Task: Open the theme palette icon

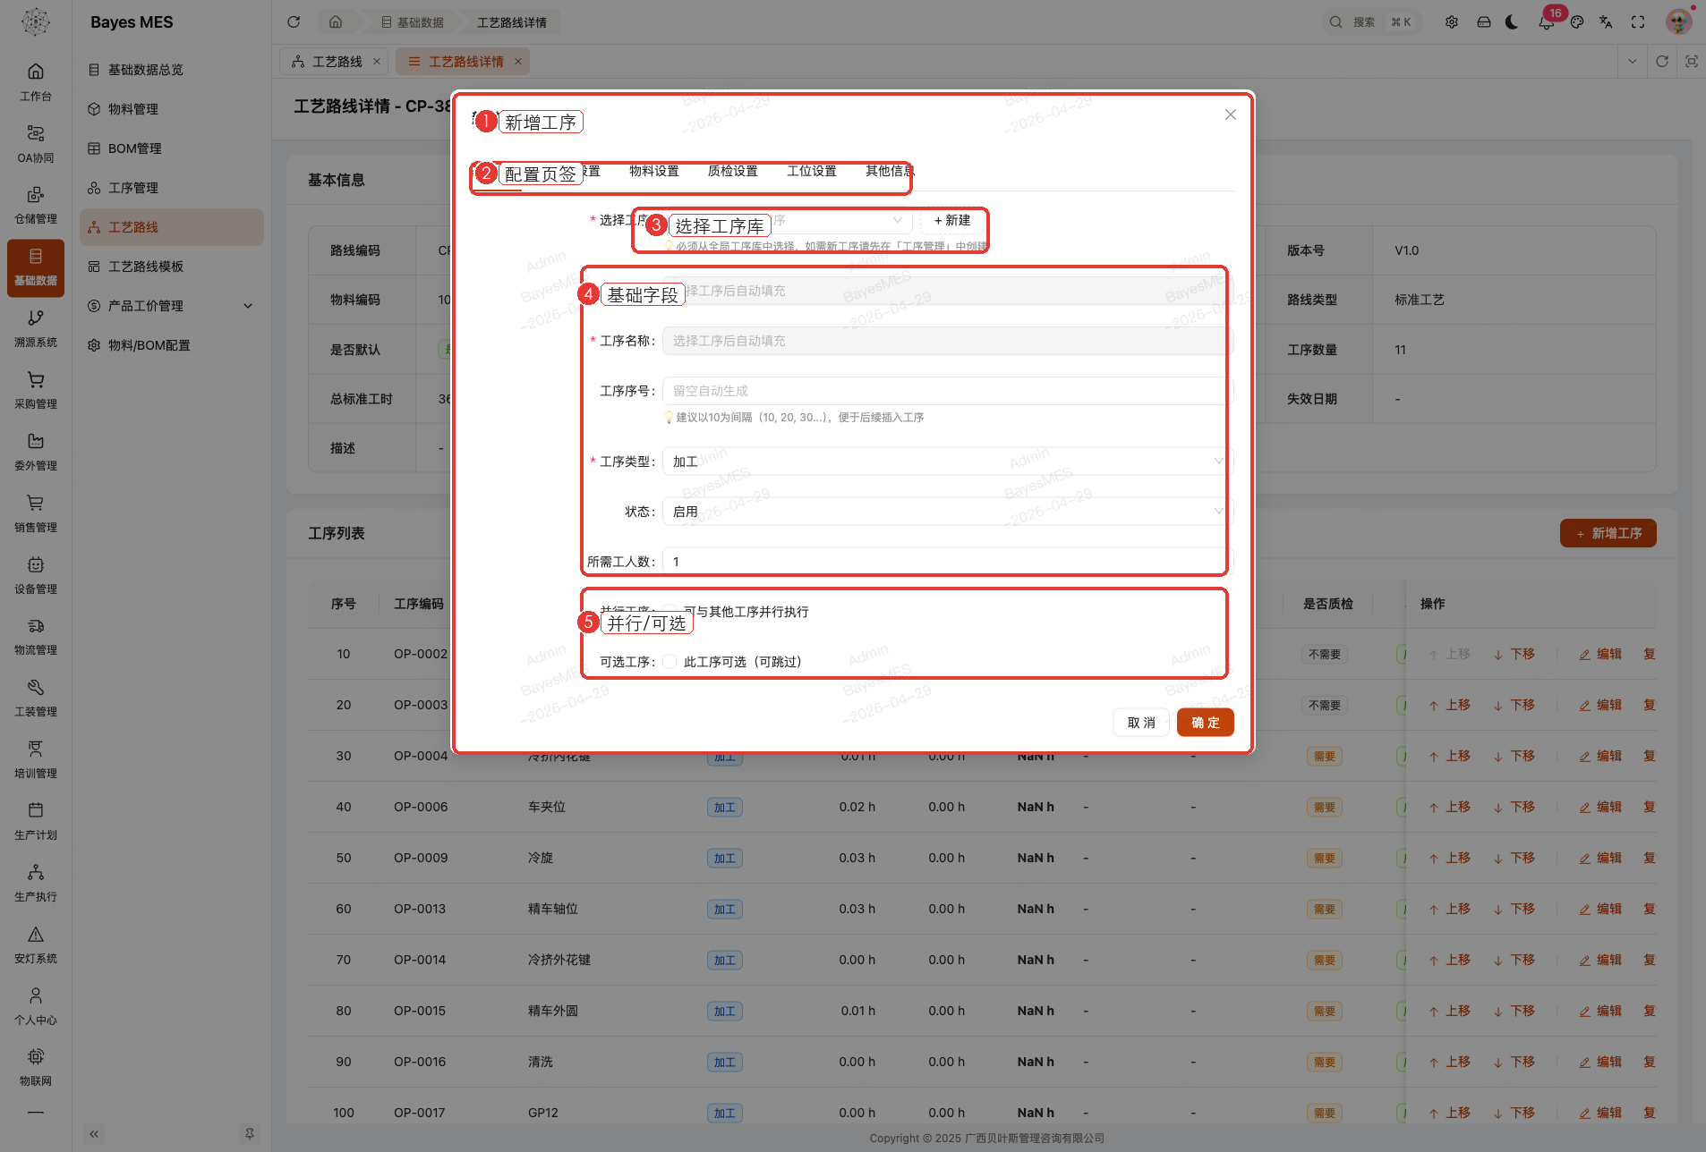Action: 1577,22
